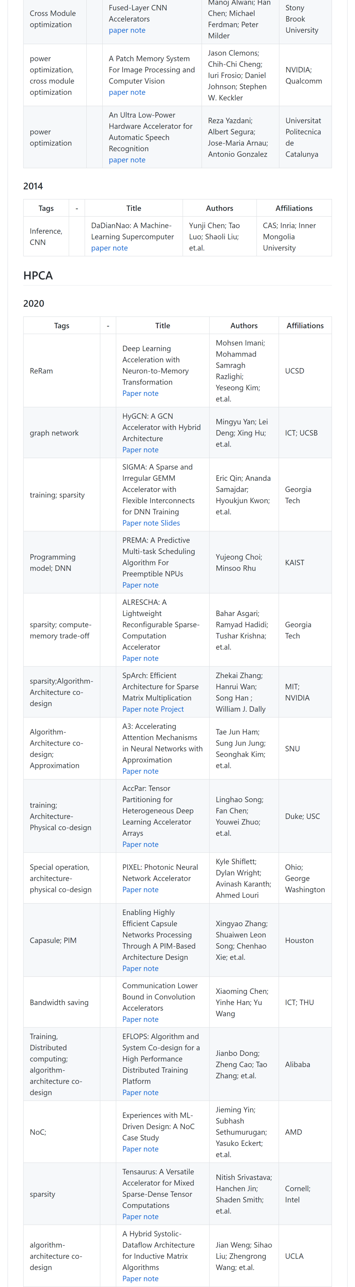Click the HPCA section heading
355x1287 pixels.
(x=38, y=275)
